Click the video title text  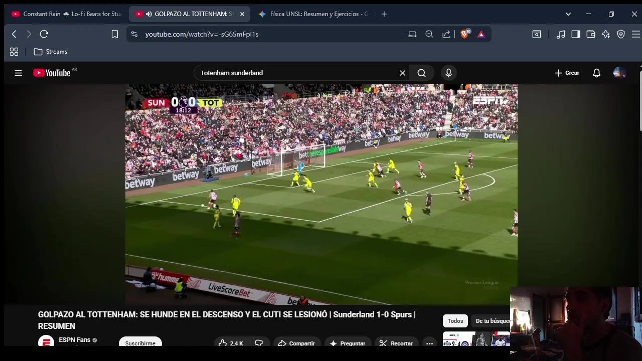coord(227,320)
